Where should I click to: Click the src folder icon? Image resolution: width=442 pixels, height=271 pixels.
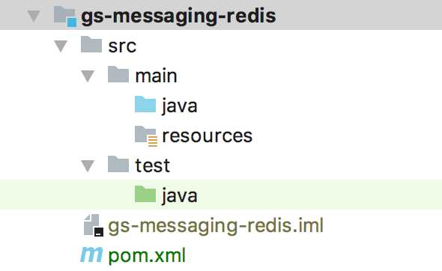pos(91,44)
